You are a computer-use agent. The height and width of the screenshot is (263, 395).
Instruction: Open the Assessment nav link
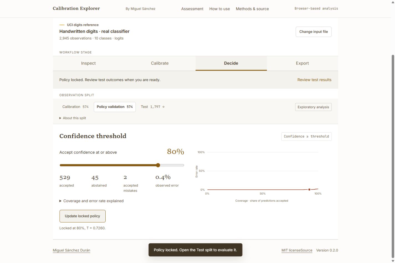pos(192,9)
